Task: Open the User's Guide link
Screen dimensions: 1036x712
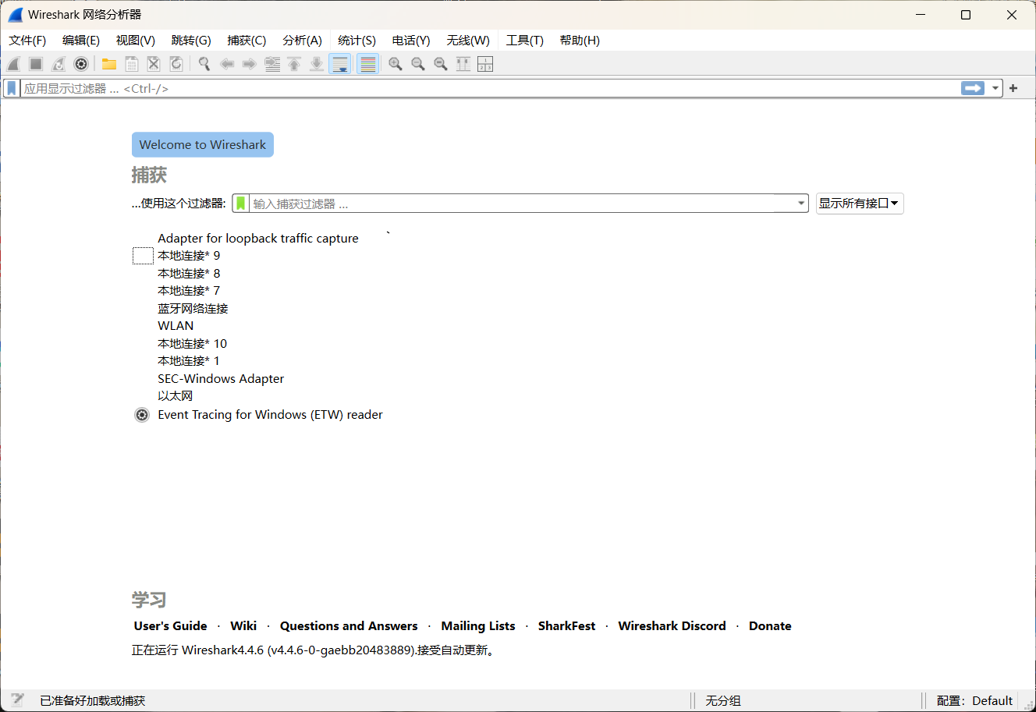Action: pos(170,626)
